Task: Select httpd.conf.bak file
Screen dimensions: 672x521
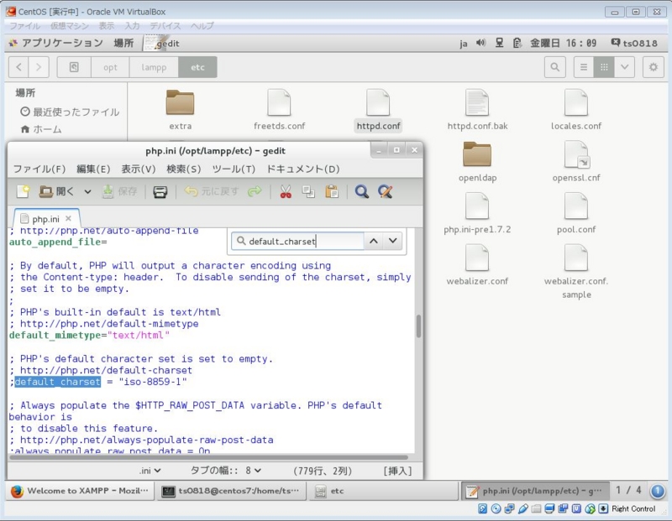Action: coord(477,110)
